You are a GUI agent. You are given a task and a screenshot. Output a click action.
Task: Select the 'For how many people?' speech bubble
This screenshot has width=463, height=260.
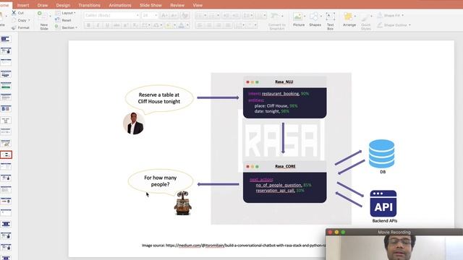point(161,181)
